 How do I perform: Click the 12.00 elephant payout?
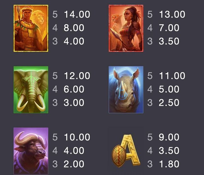click(x=77, y=76)
